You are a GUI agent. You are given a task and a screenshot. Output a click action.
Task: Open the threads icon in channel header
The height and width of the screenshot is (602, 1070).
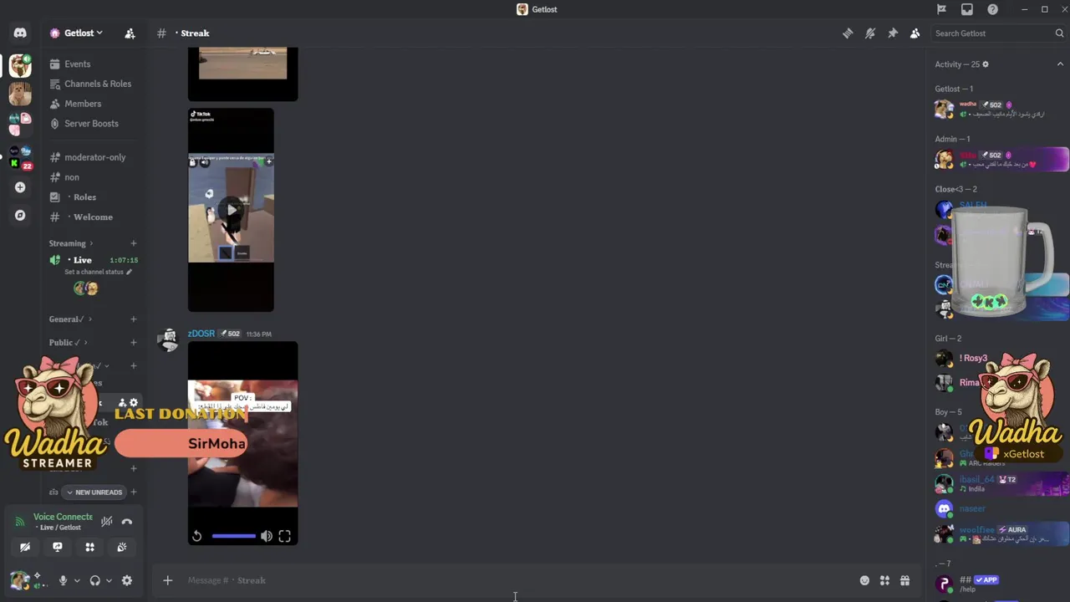click(x=848, y=33)
